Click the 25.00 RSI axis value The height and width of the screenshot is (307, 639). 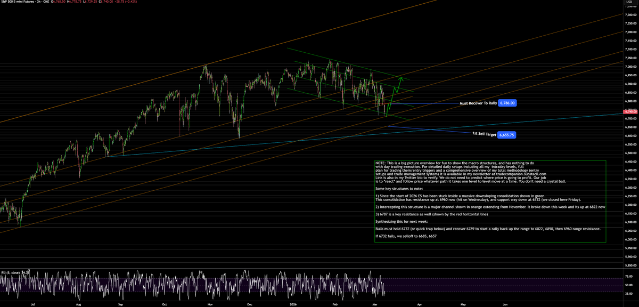[x=628, y=294]
